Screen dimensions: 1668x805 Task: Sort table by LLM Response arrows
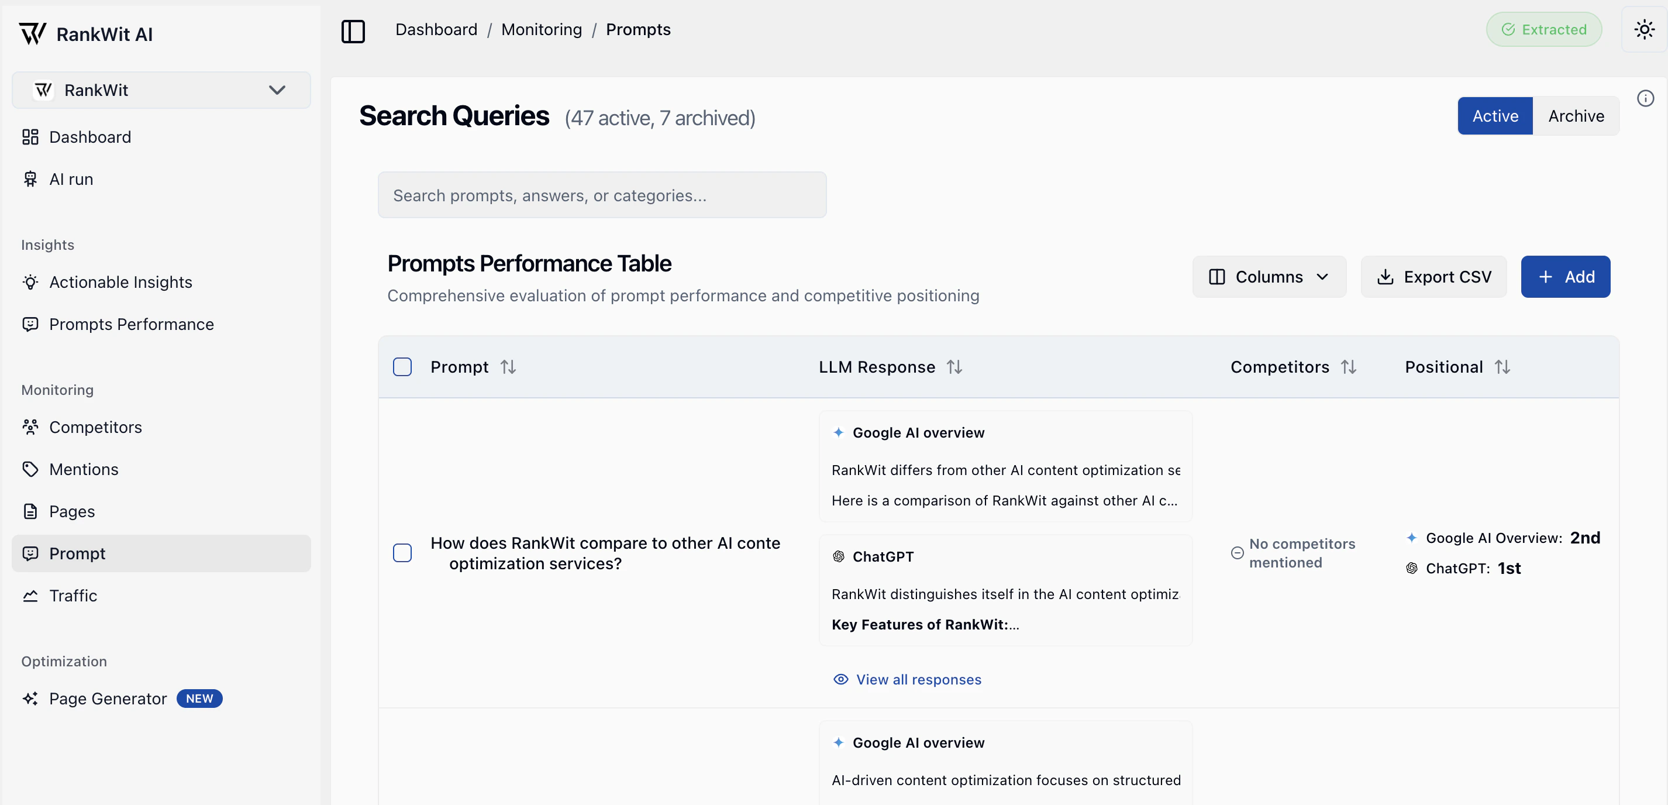click(954, 367)
